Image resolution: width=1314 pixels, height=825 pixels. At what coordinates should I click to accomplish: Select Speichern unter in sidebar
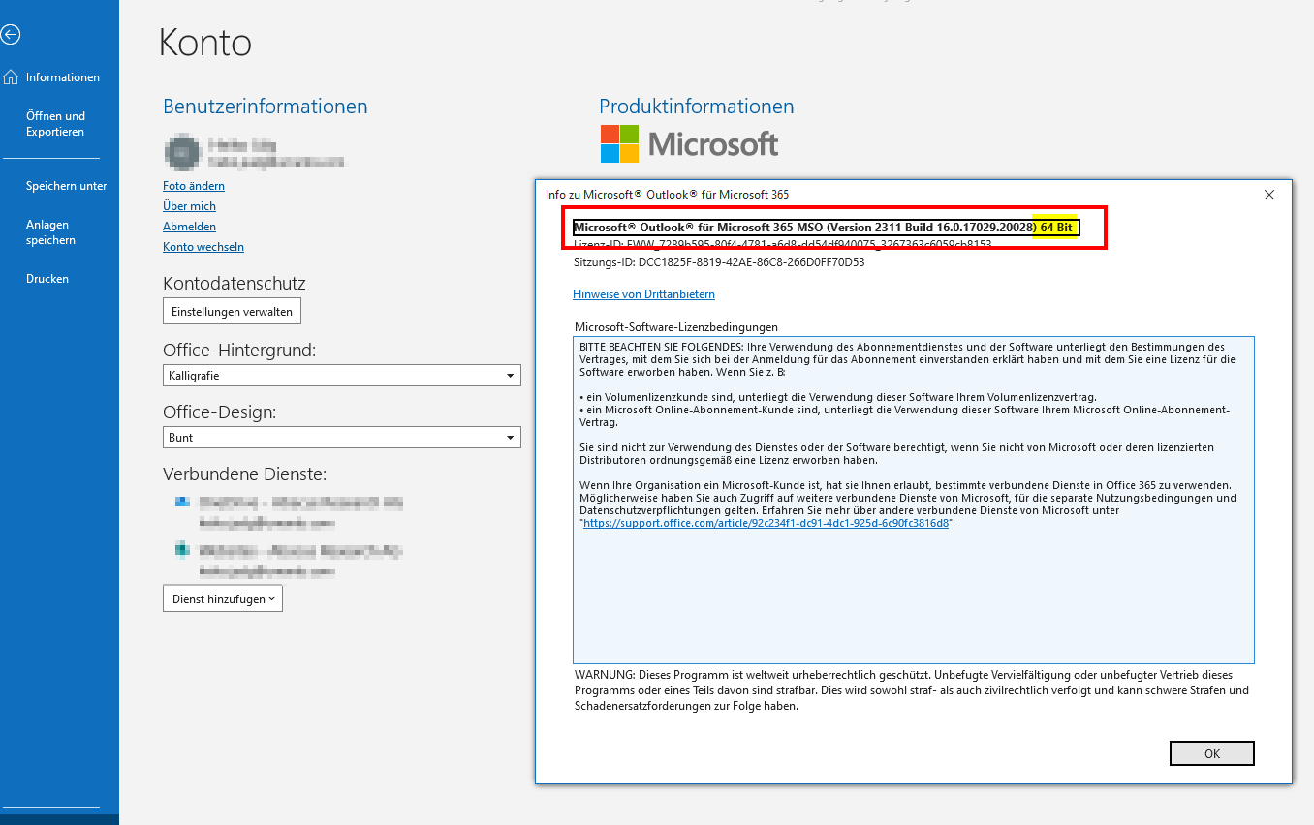click(x=66, y=186)
